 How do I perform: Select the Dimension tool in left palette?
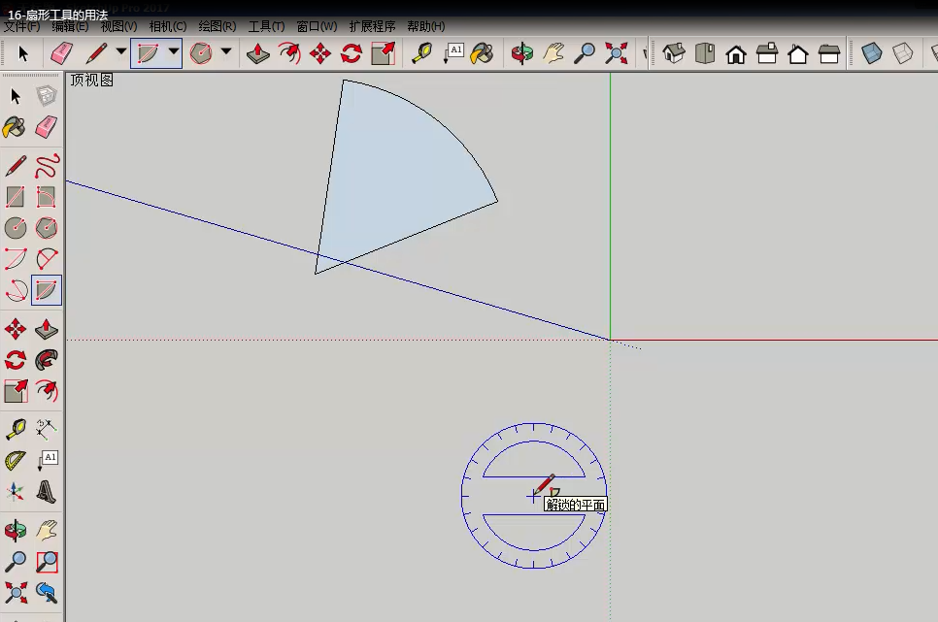[47, 427]
